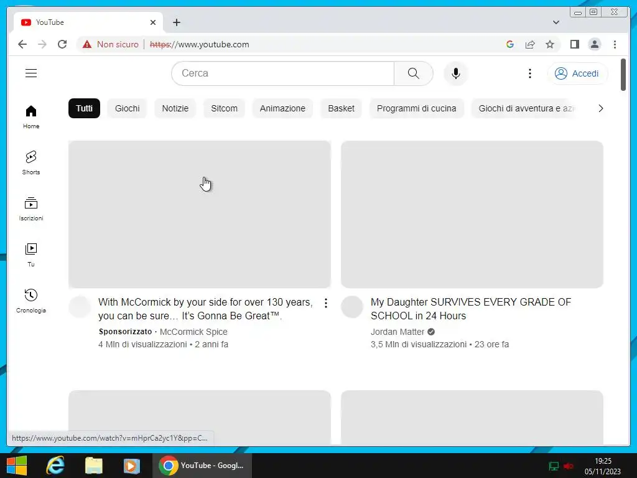The image size is (637, 478).
Task: Click the Non sicuro security warning
Action: point(111,44)
